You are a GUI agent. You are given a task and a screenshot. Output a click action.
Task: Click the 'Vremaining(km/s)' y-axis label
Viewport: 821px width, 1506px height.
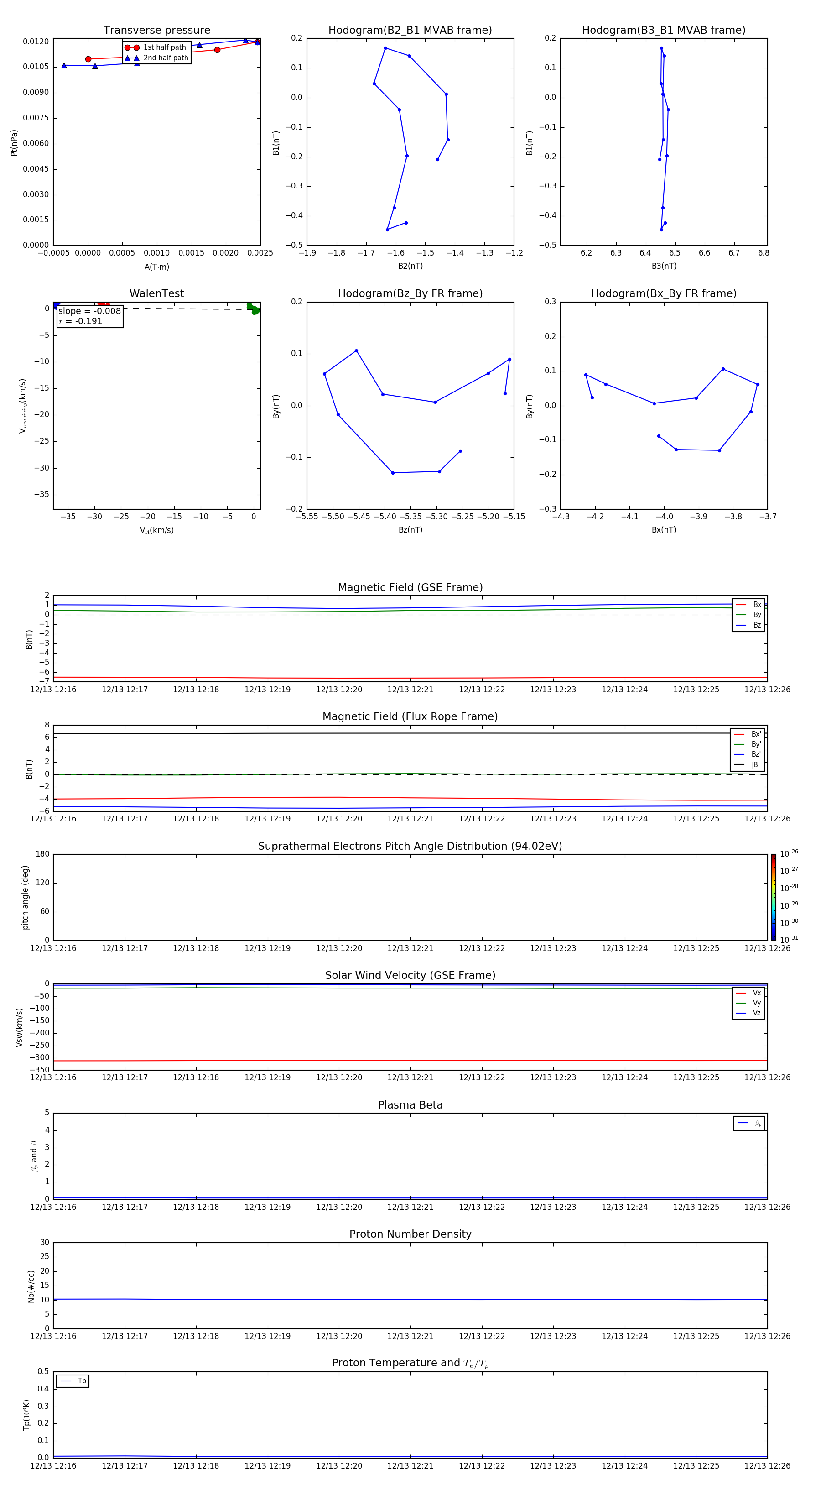coord(23,406)
